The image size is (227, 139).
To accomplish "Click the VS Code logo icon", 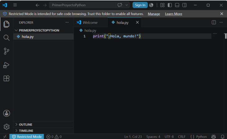I will click(5, 5).
